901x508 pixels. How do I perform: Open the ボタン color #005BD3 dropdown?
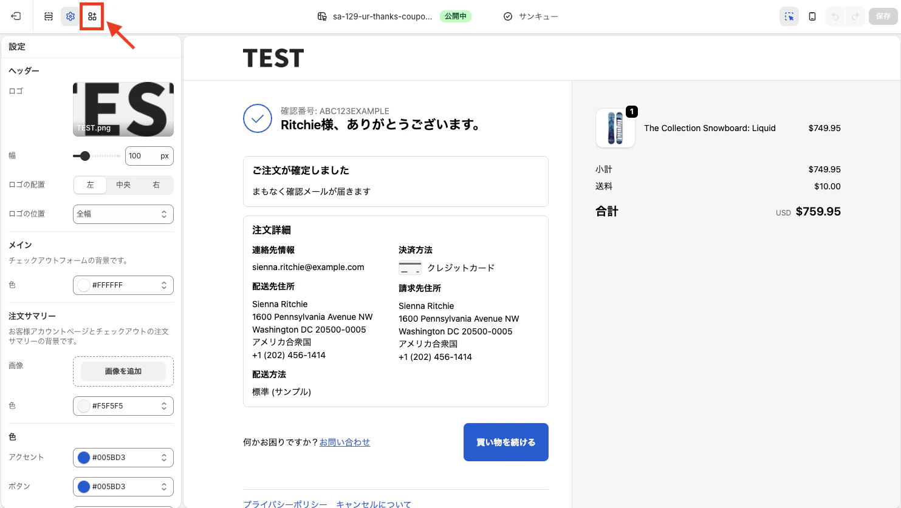(x=123, y=487)
